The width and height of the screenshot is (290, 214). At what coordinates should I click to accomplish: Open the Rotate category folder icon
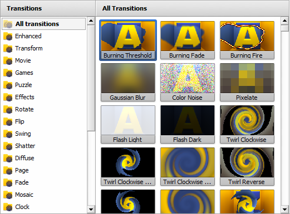pyautogui.click(x=8, y=109)
